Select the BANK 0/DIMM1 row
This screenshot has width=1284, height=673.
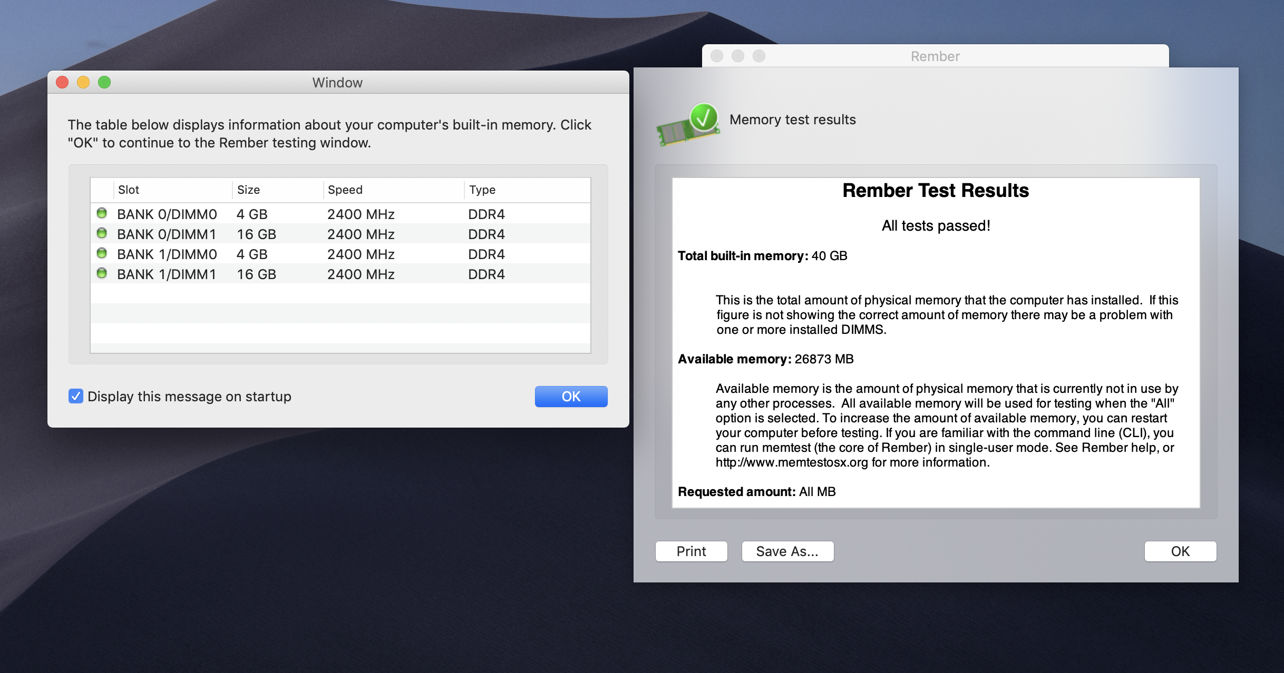pyautogui.click(x=341, y=234)
